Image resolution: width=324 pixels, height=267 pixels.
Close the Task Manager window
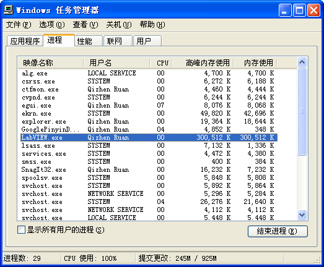tap(314, 10)
